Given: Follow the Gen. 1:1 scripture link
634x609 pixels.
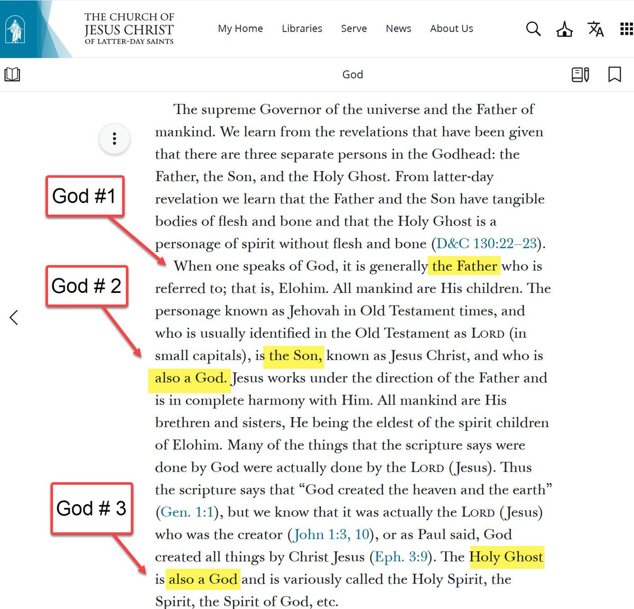Looking at the screenshot, I should 187,512.
